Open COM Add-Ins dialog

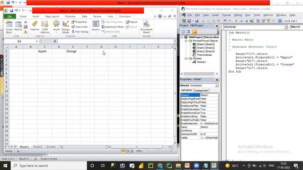(x=45, y=27)
